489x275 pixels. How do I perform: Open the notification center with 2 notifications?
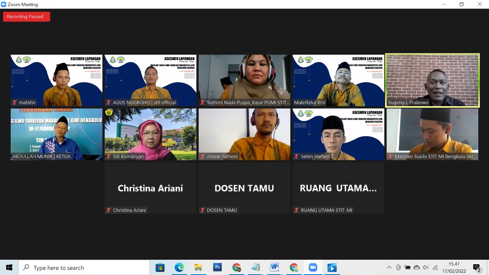476,268
